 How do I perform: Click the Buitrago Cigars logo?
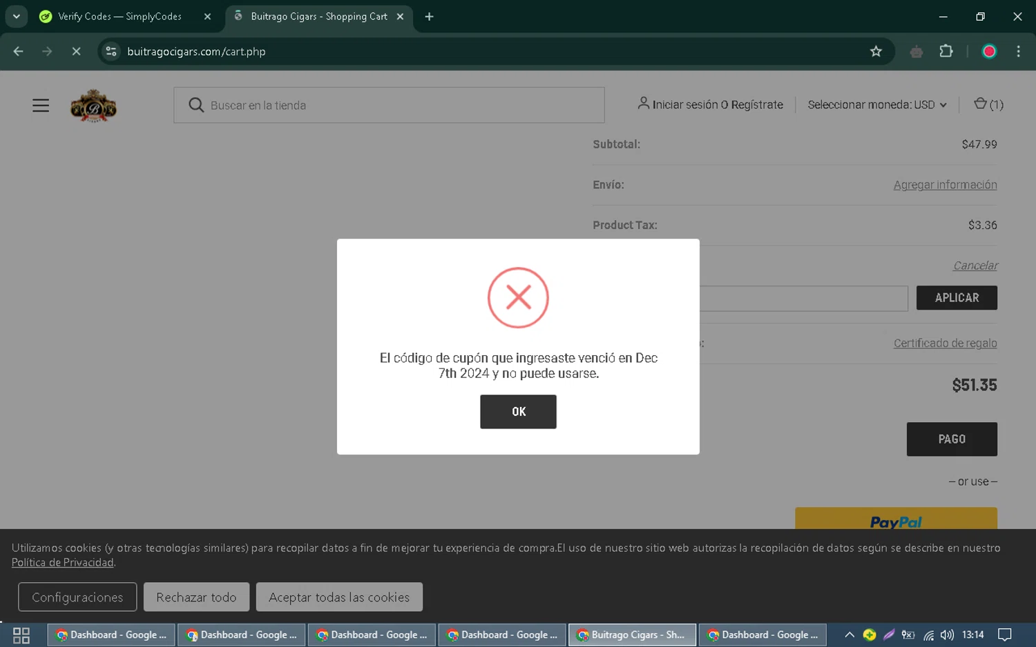[x=93, y=106]
